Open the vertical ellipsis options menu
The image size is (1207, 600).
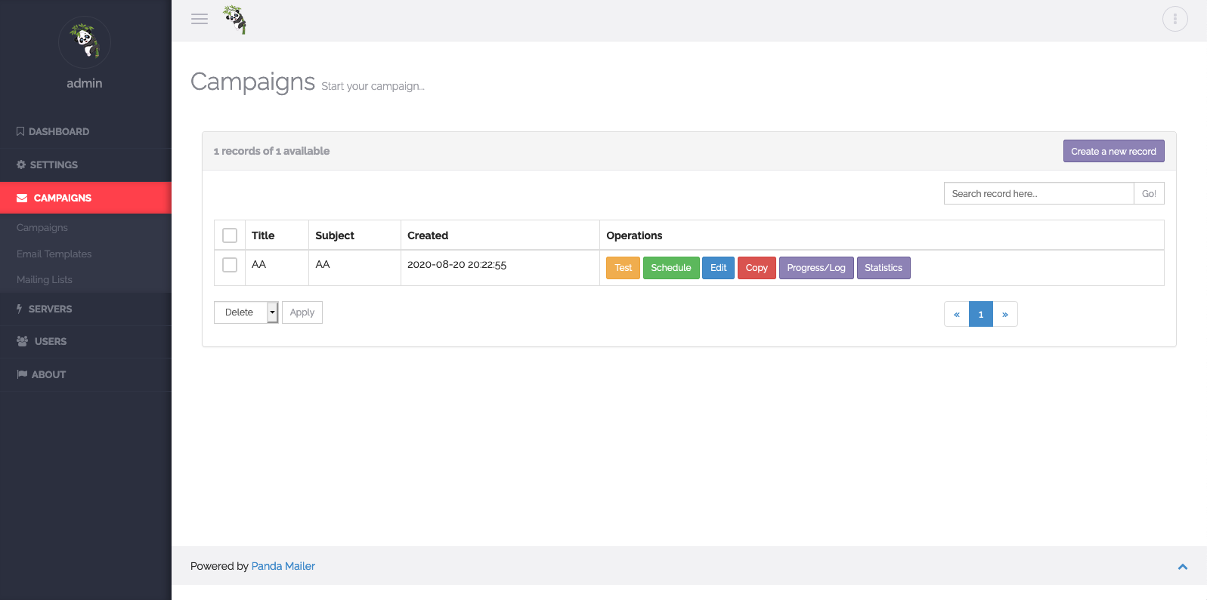(x=1175, y=19)
